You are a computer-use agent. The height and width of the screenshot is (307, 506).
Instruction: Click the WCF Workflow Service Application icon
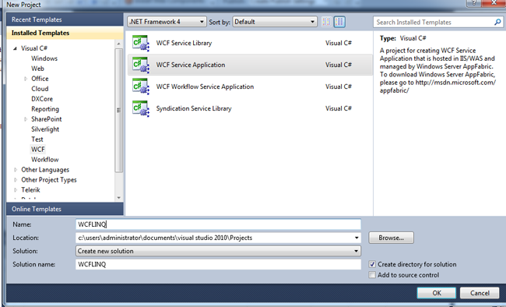point(141,87)
